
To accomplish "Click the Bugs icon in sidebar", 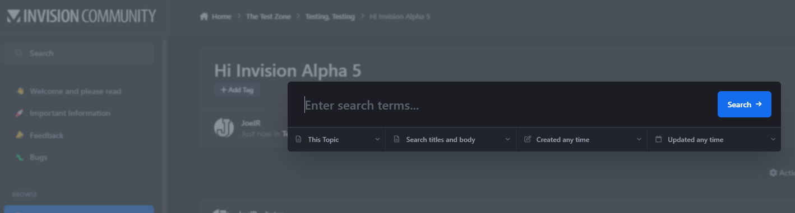I will coord(20,157).
